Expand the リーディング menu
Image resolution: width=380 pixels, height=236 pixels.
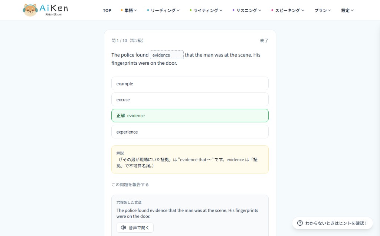(163, 10)
